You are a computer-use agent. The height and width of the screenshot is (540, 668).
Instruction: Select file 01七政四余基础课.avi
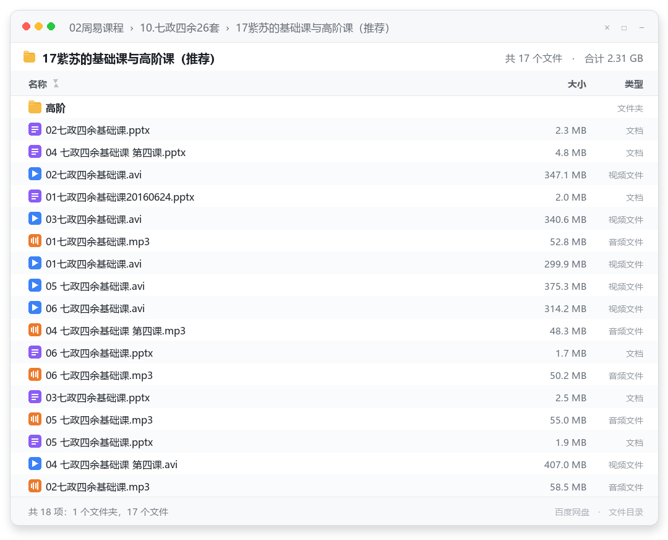[94, 264]
